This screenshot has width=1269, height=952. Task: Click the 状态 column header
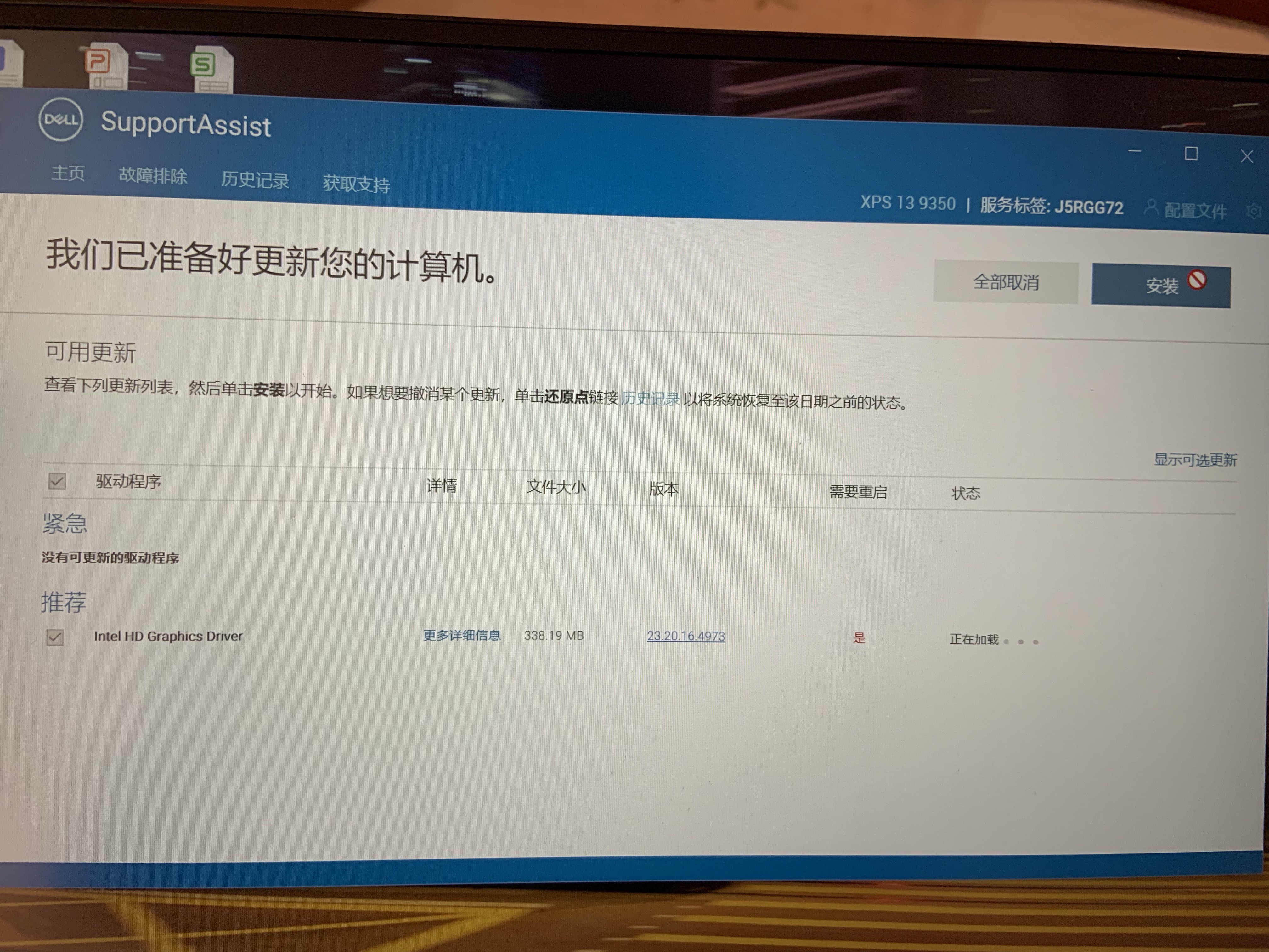pos(966,494)
